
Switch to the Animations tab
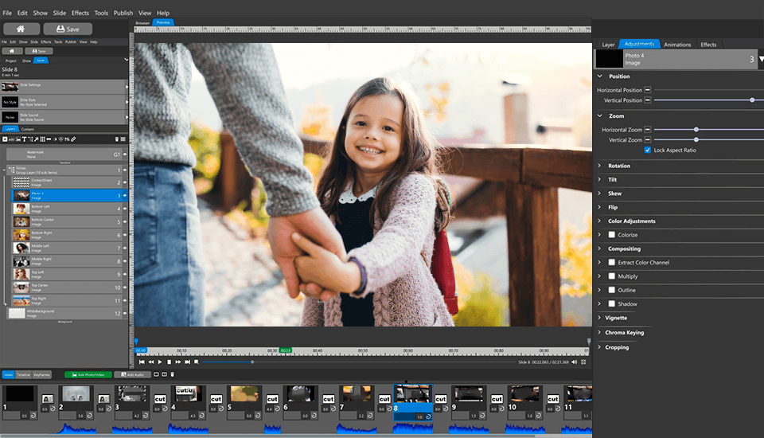pos(677,45)
